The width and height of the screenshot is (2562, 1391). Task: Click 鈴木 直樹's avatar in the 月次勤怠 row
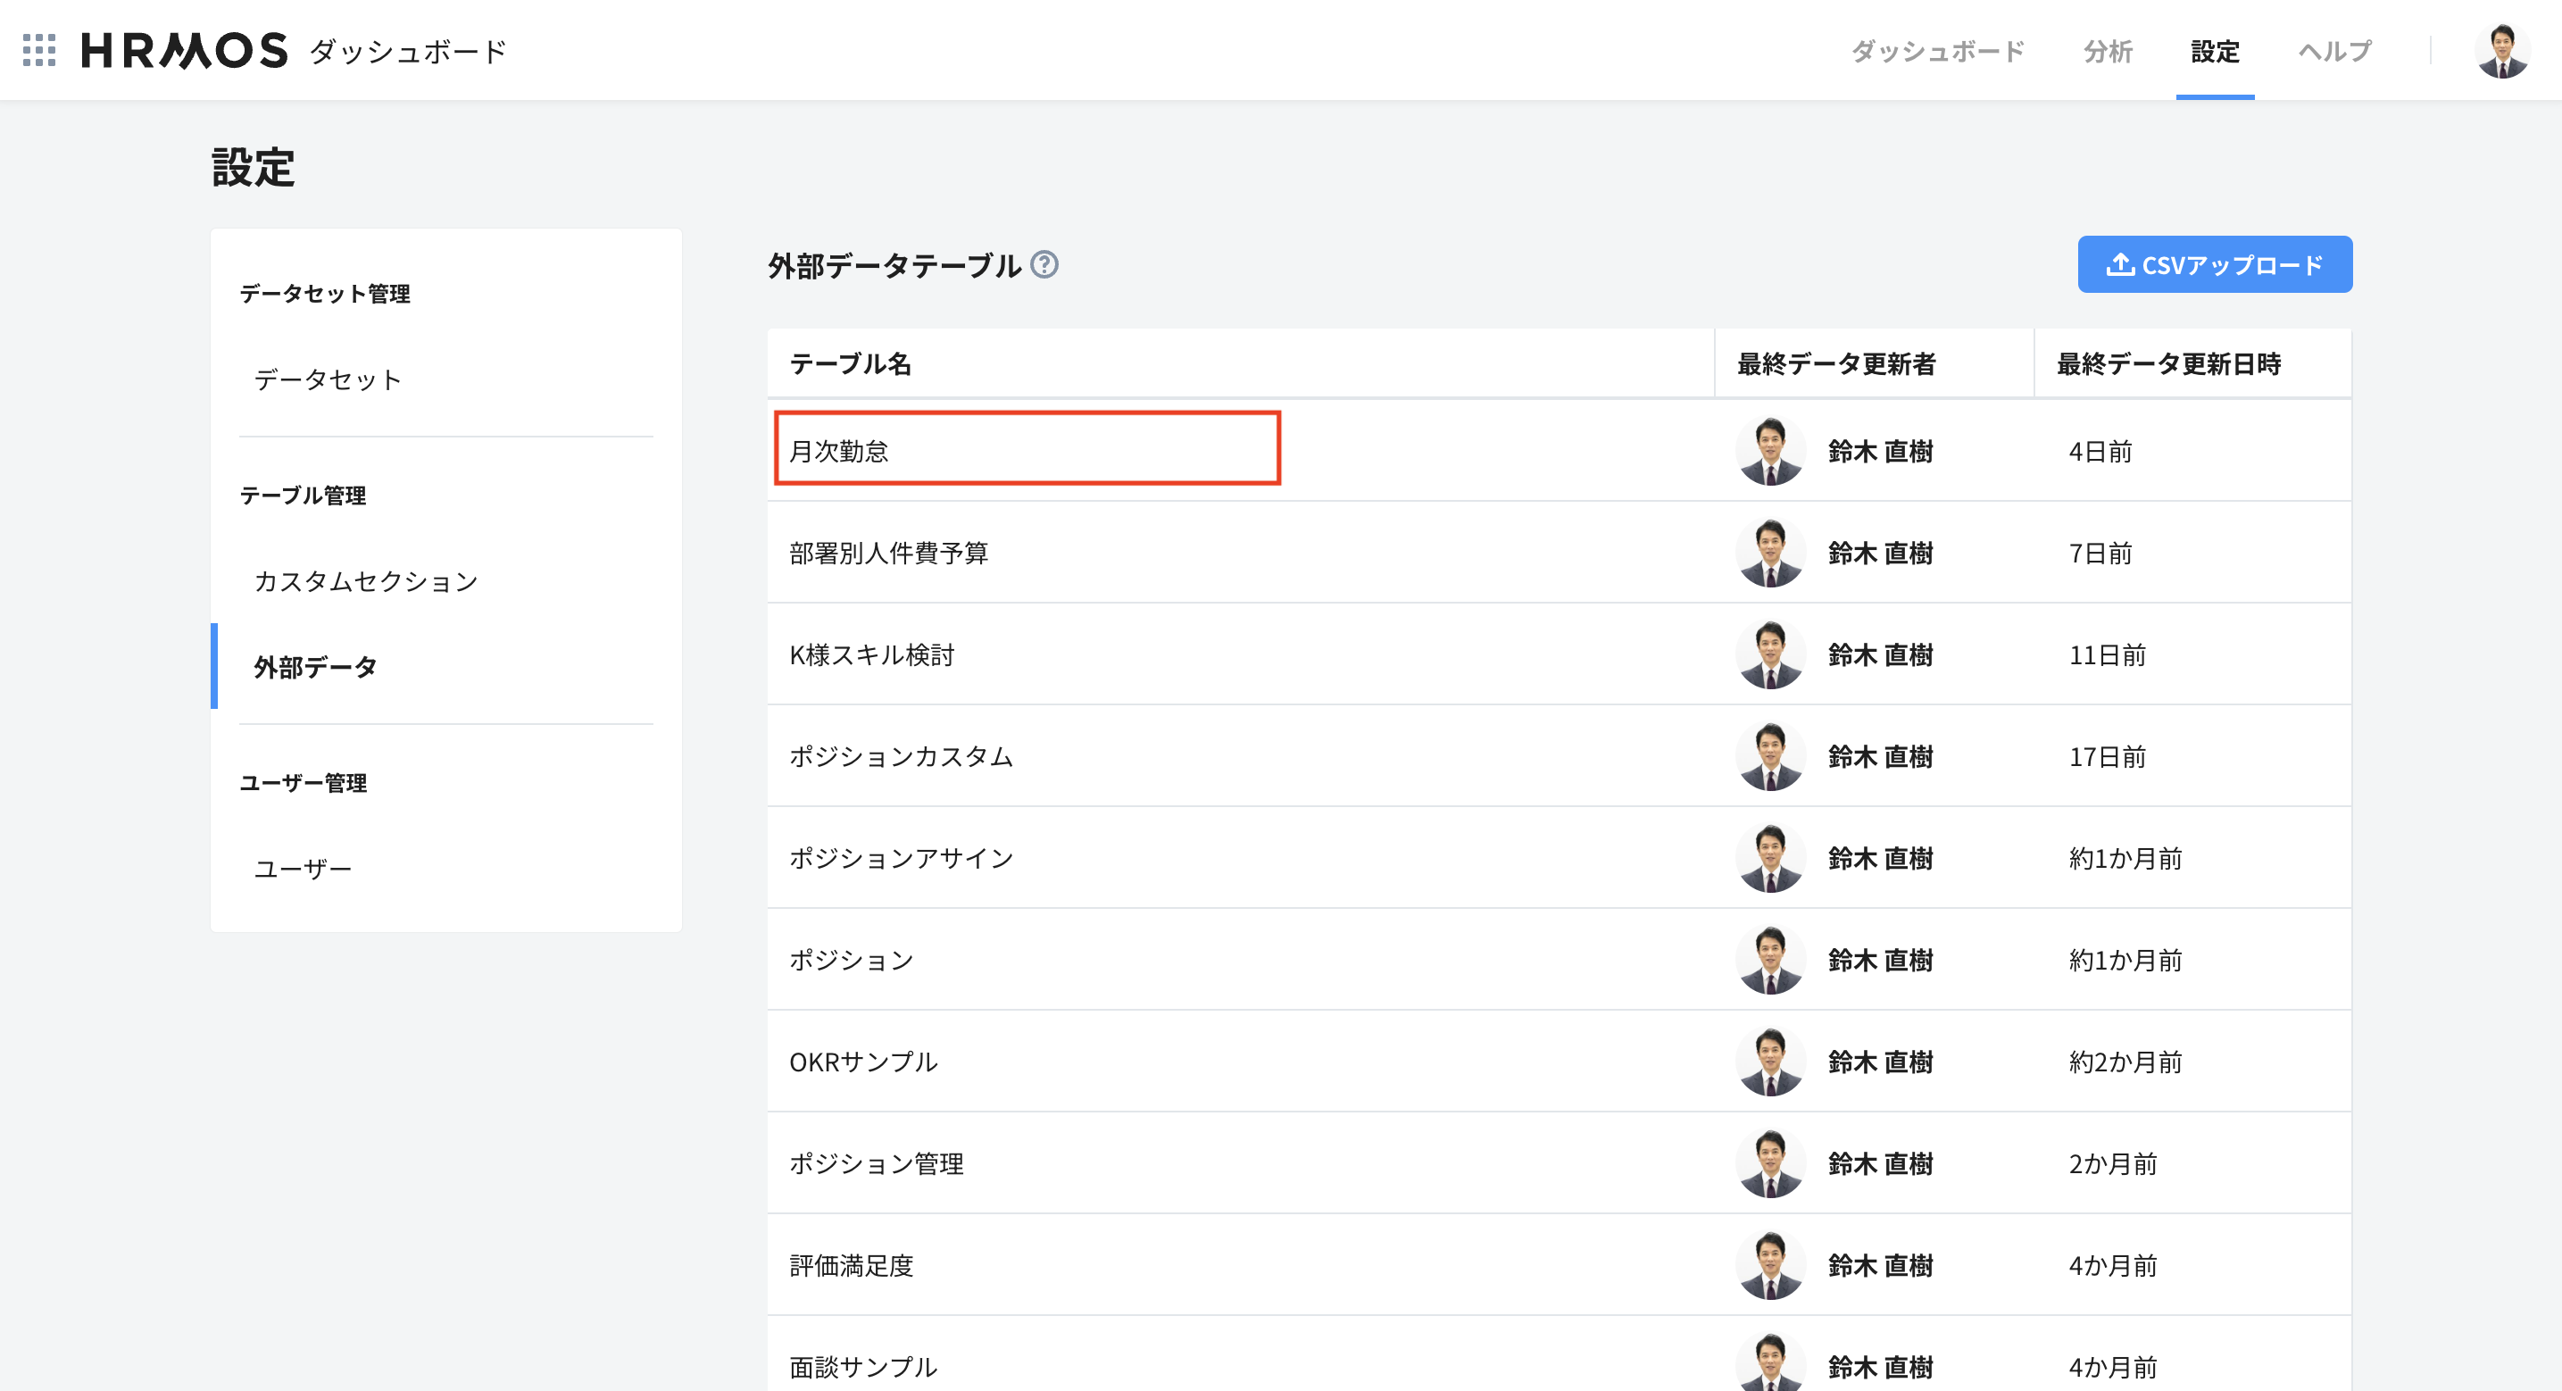coord(1769,452)
